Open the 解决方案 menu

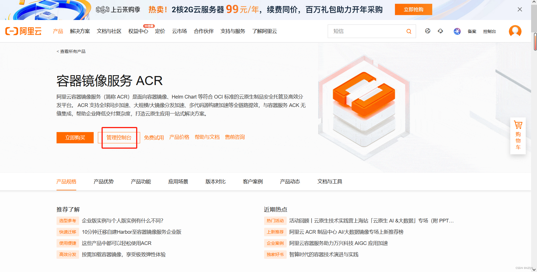(x=80, y=31)
